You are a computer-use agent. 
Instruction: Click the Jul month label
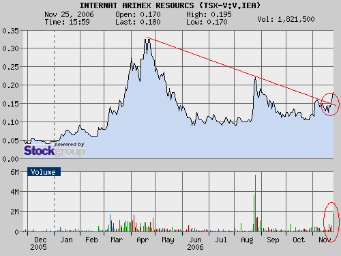(221, 240)
